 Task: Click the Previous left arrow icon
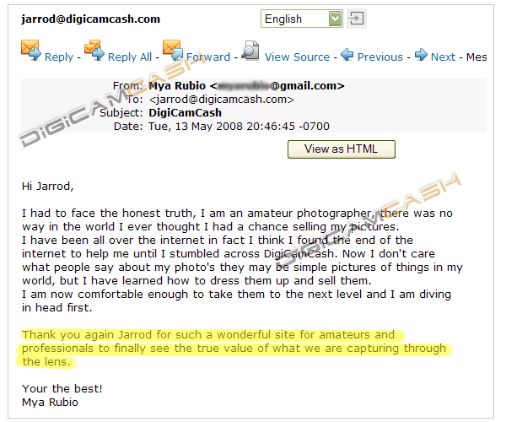[347, 54]
